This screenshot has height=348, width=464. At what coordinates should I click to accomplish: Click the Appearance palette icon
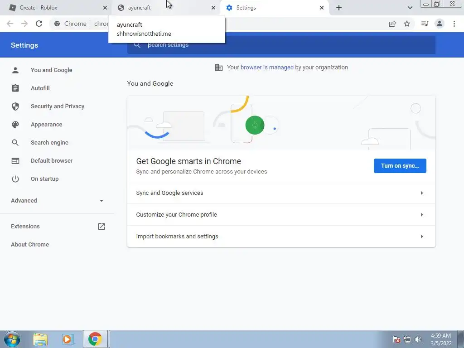[x=15, y=124]
